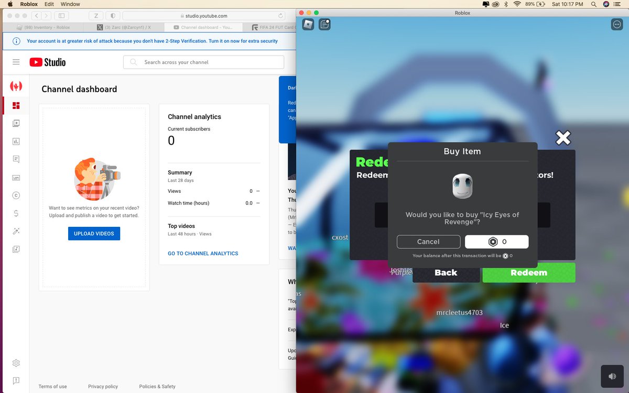The height and width of the screenshot is (393, 629).
Task: Open the Apple menu
Action: [x=10, y=4]
